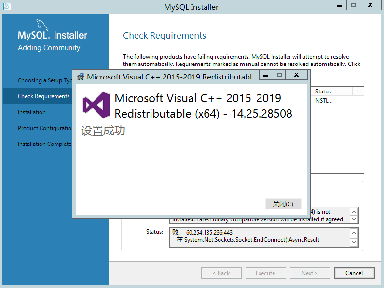This screenshot has width=384, height=288.
Task: Select the Installation sidebar step
Action: point(31,112)
